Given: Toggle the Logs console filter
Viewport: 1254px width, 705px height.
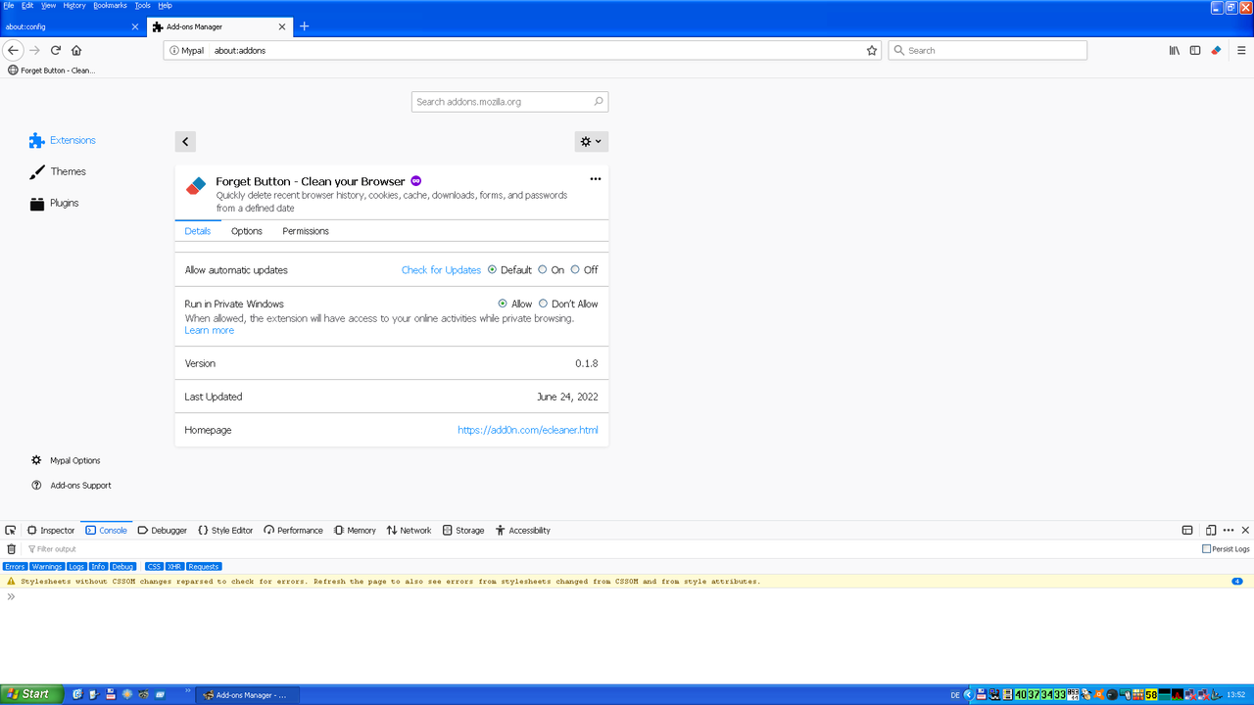Looking at the screenshot, I should coord(76,566).
